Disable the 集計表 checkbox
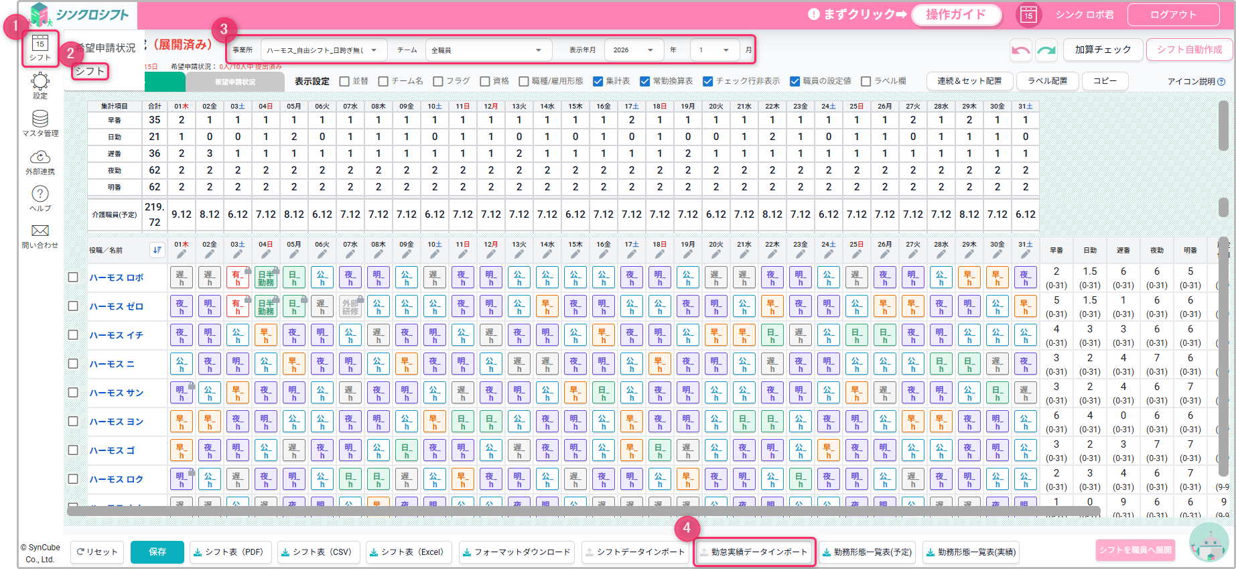The width and height of the screenshot is (1236, 569). coord(598,81)
